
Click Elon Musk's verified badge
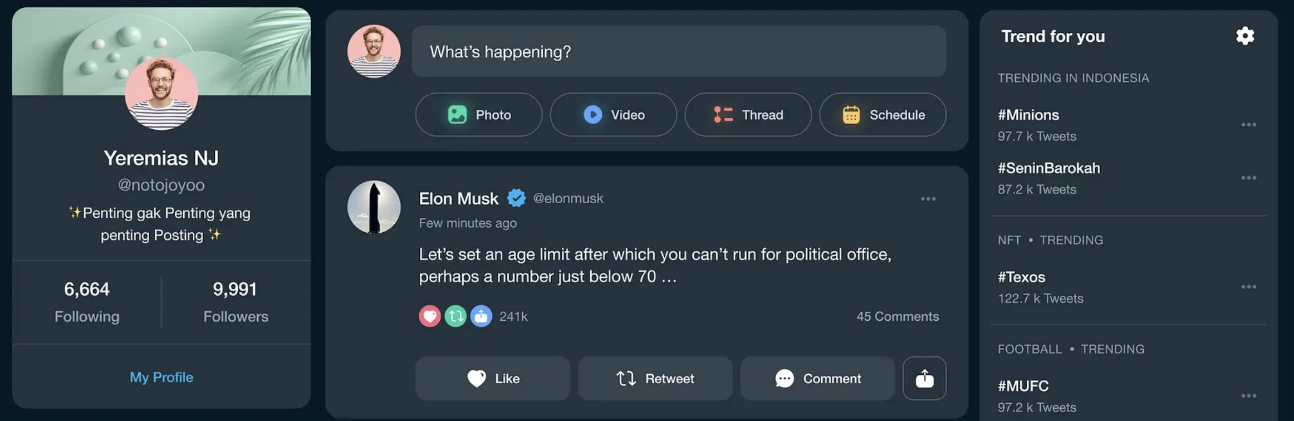[x=517, y=198]
